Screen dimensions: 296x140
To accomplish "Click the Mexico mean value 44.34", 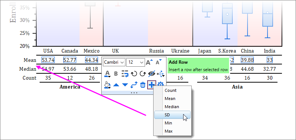I will tap(91, 60).
